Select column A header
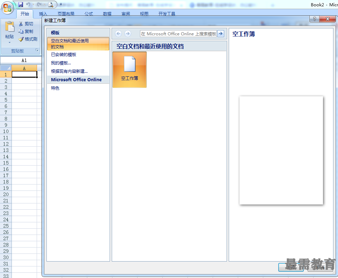This screenshot has width=338, height=278. (24, 68)
